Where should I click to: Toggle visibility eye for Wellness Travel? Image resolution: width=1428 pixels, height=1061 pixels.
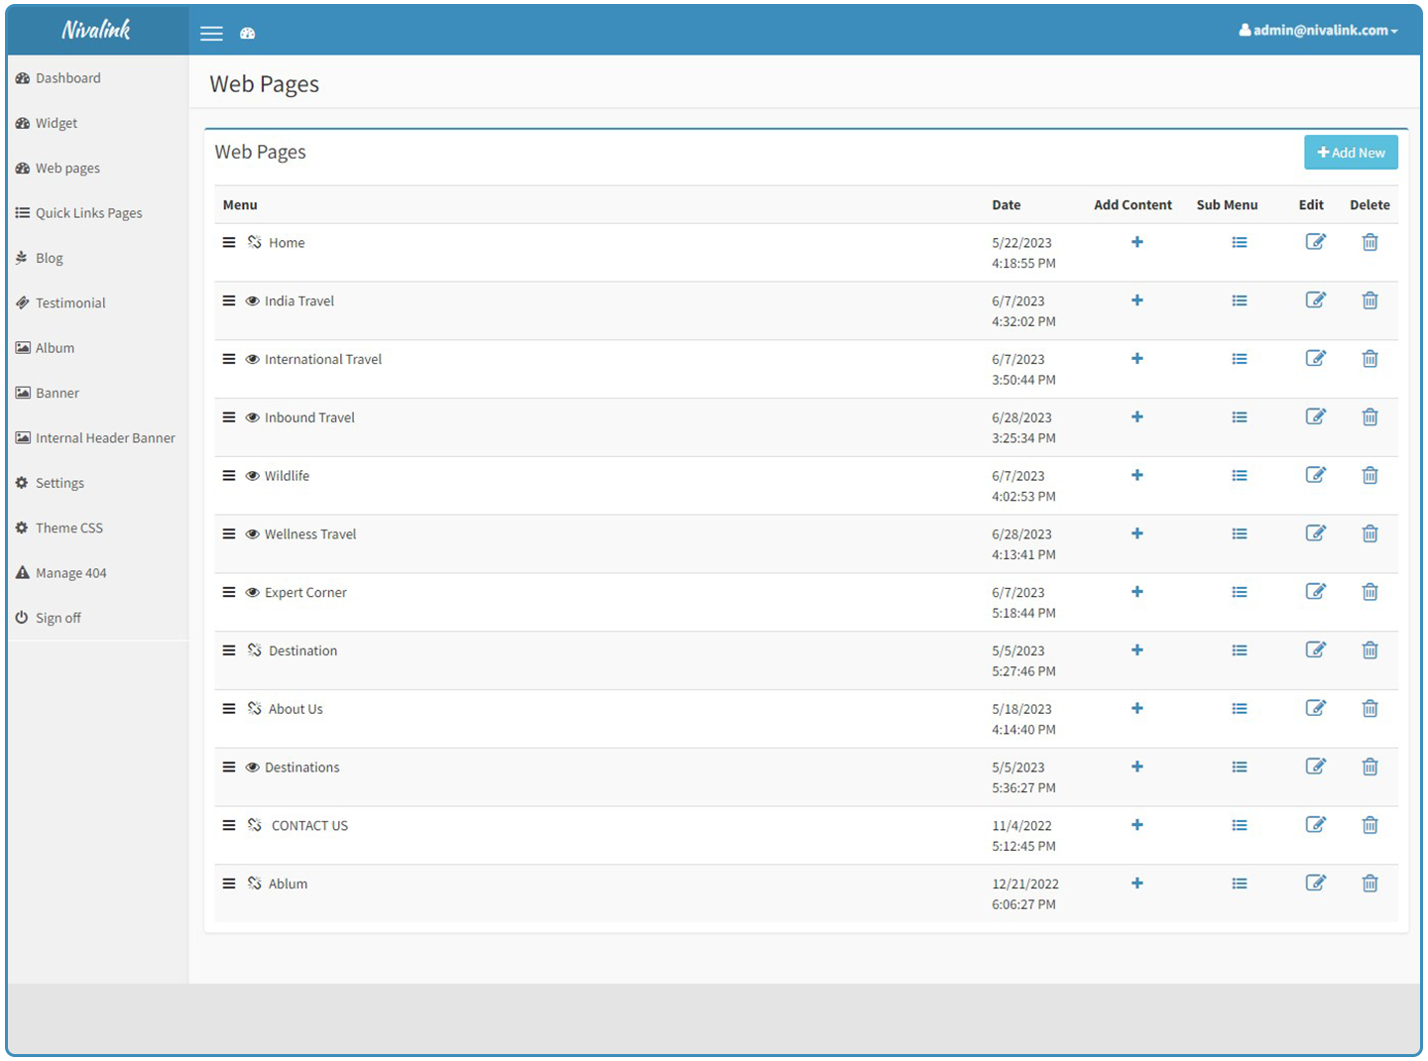click(252, 534)
